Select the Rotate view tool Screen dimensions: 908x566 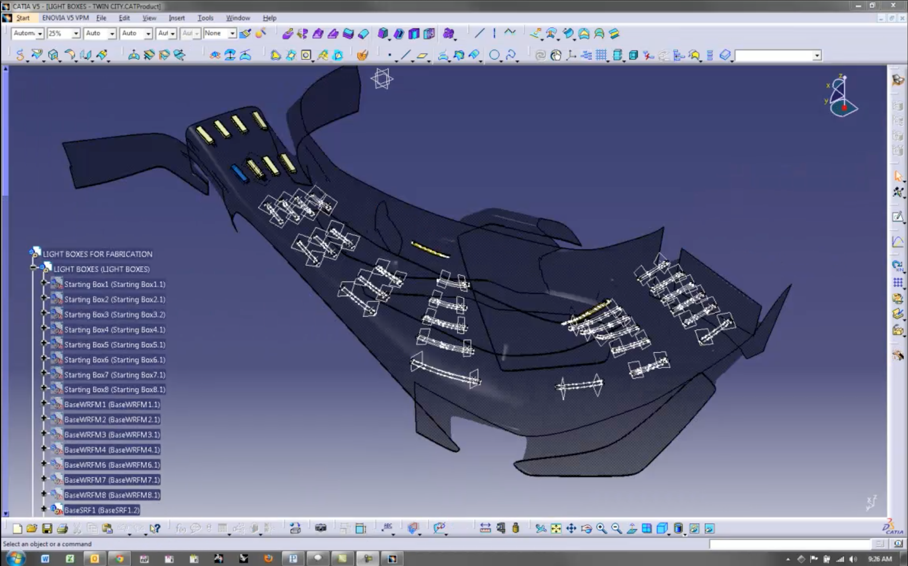tap(586, 528)
